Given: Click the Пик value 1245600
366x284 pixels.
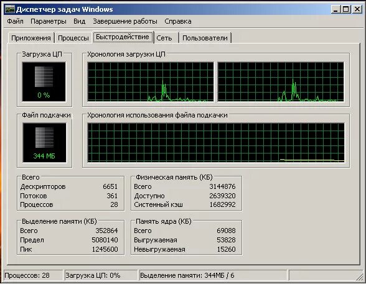Looking at the screenshot, I should point(105,249).
